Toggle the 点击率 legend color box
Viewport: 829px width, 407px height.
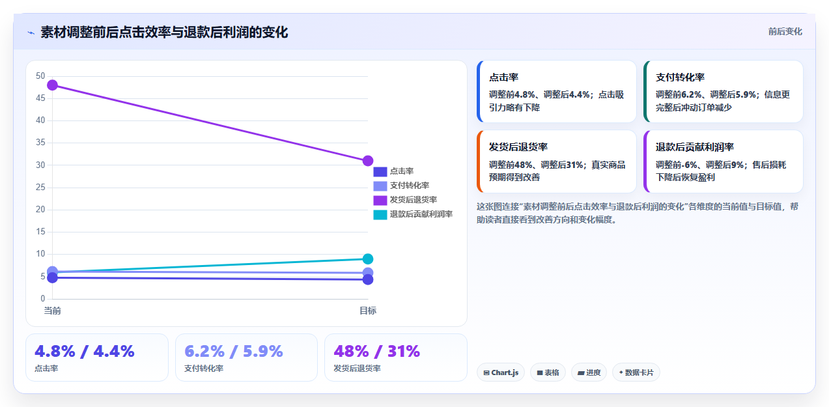point(380,172)
